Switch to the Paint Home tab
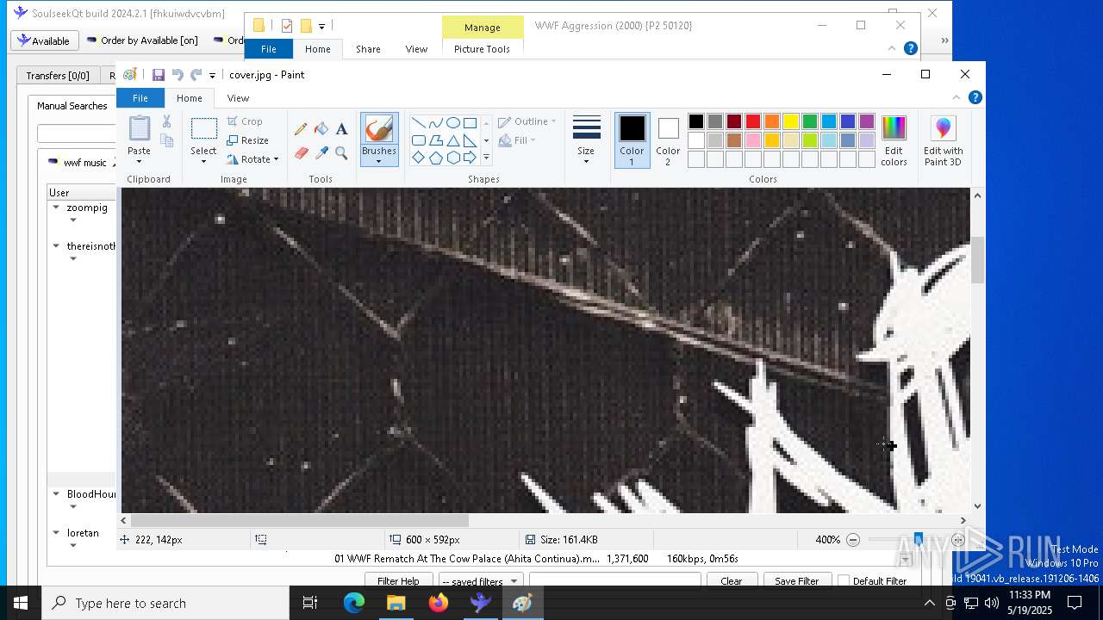The height and width of the screenshot is (620, 1103). pyautogui.click(x=189, y=98)
